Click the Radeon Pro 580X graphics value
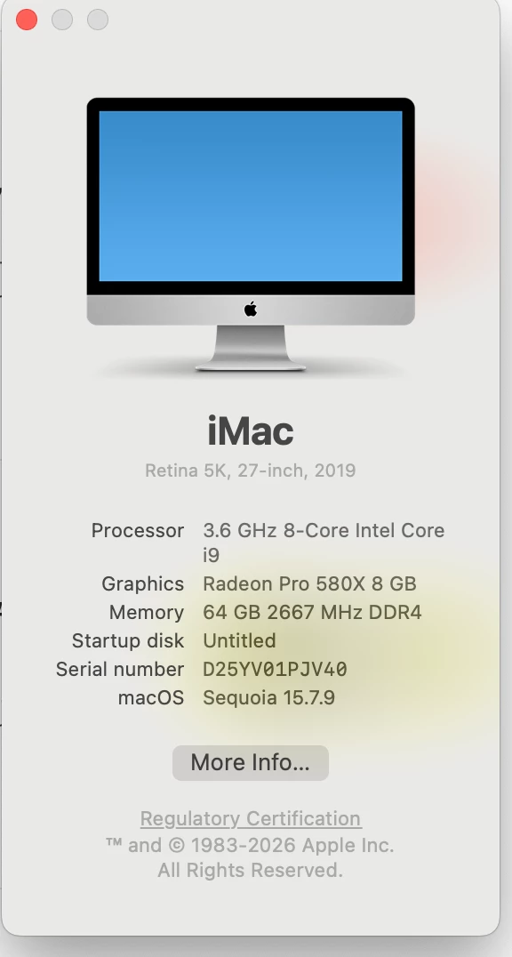Screen dimensions: 512x957 (309, 583)
